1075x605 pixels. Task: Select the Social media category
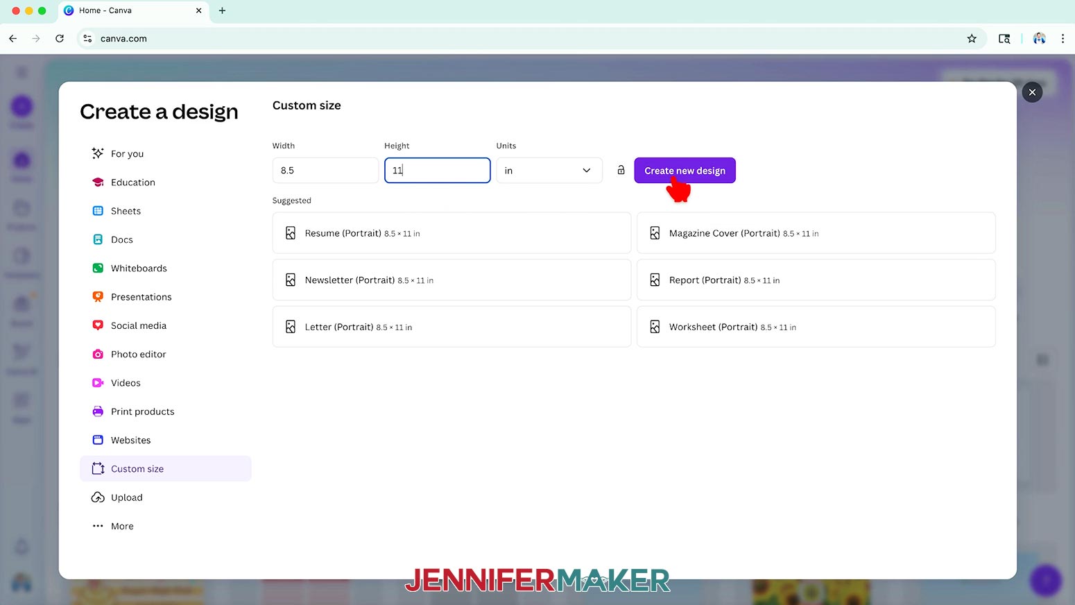click(165, 325)
